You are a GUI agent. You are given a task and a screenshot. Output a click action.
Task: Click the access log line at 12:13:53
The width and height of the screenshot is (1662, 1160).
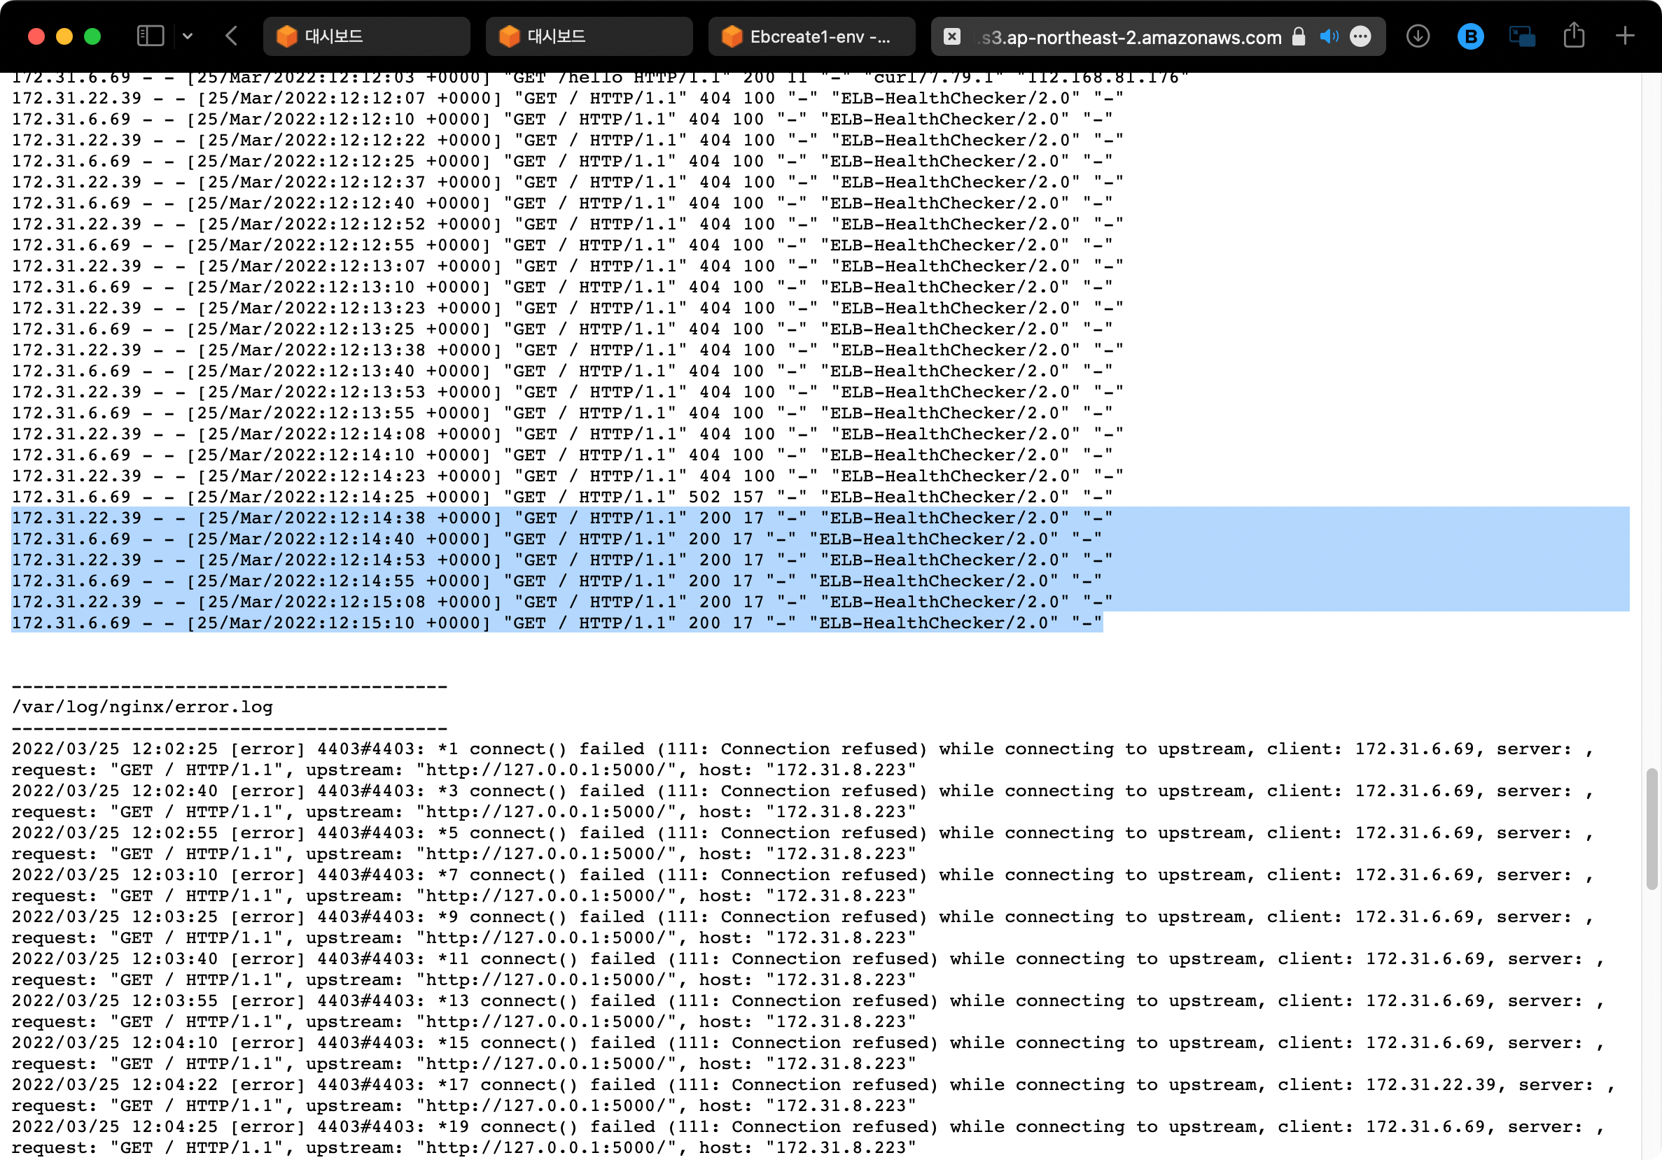(568, 392)
